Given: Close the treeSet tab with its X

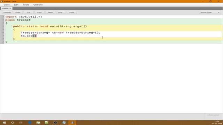Looking at the screenshot, I should (10, 8).
